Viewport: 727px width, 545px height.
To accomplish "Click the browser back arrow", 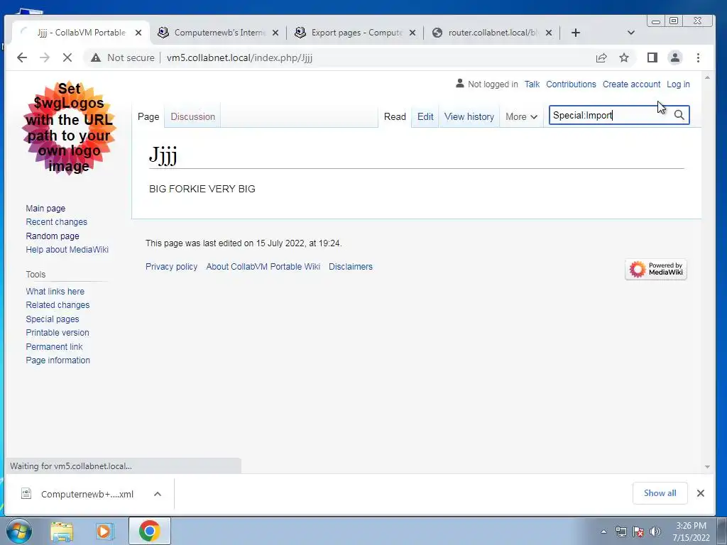I will (x=22, y=57).
